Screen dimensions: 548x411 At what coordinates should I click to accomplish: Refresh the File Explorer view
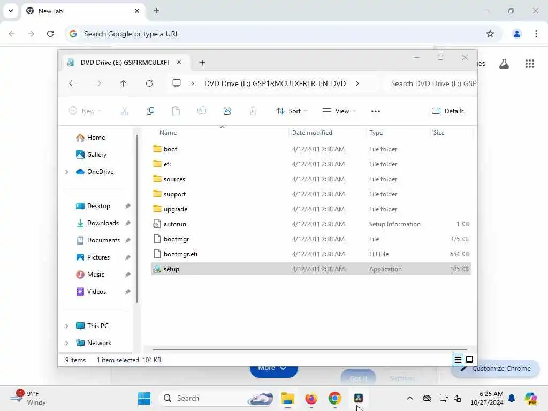click(x=149, y=83)
